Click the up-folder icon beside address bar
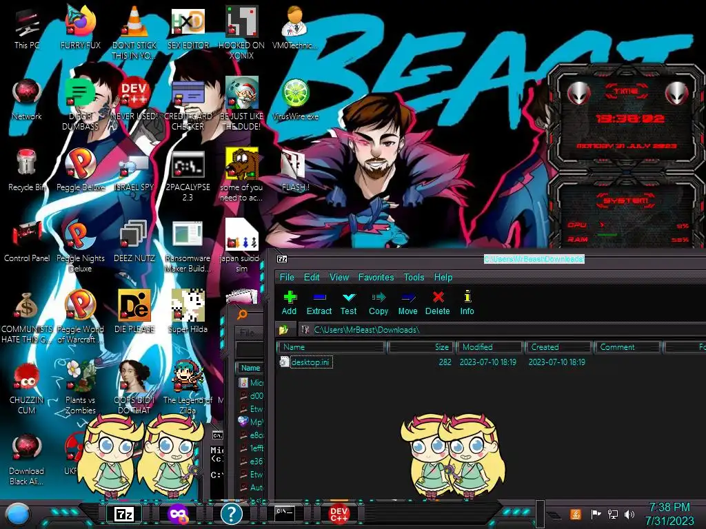The width and height of the screenshot is (706, 529). click(283, 330)
